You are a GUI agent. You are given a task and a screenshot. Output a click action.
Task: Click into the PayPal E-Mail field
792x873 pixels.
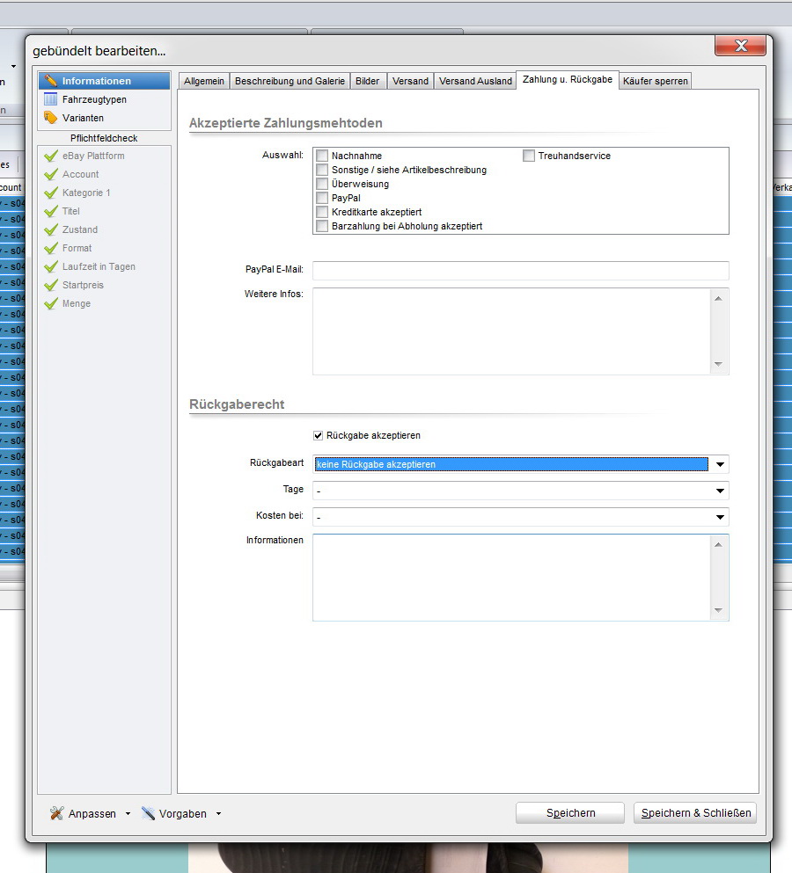520,270
